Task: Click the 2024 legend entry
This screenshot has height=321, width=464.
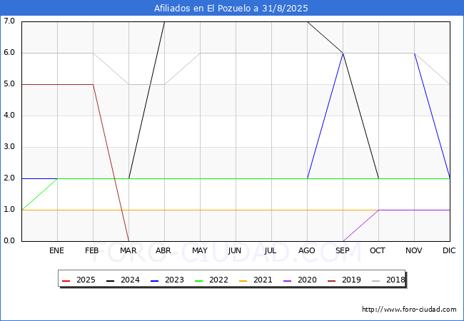Action: [x=121, y=280]
